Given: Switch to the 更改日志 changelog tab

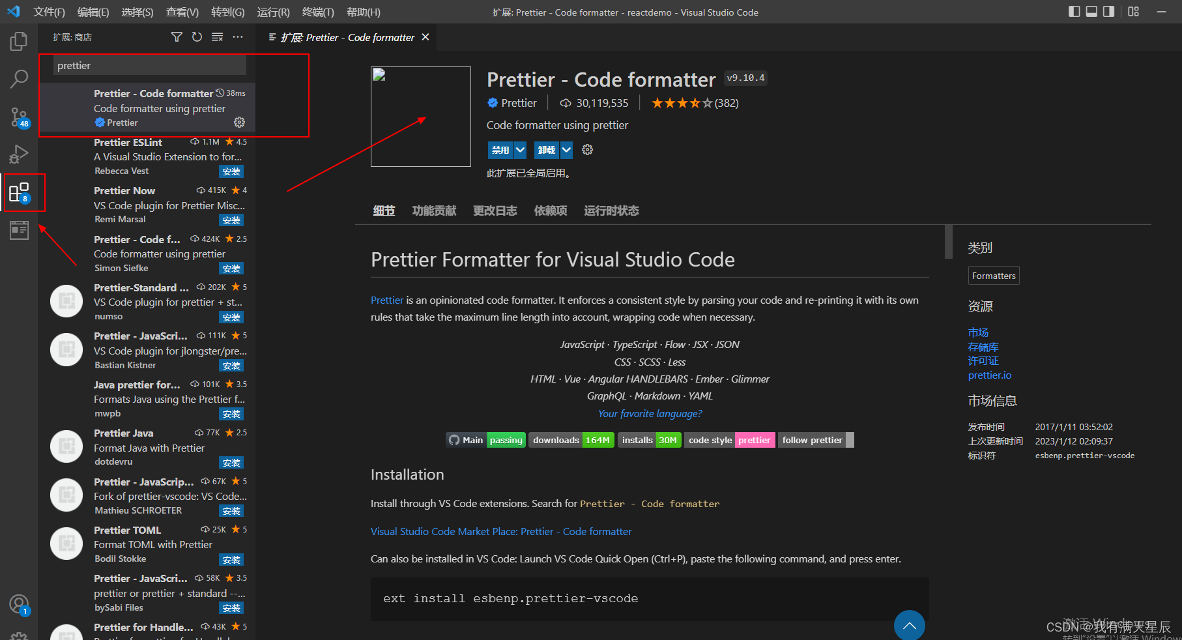Looking at the screenshot, I should (x=495, y=211).
